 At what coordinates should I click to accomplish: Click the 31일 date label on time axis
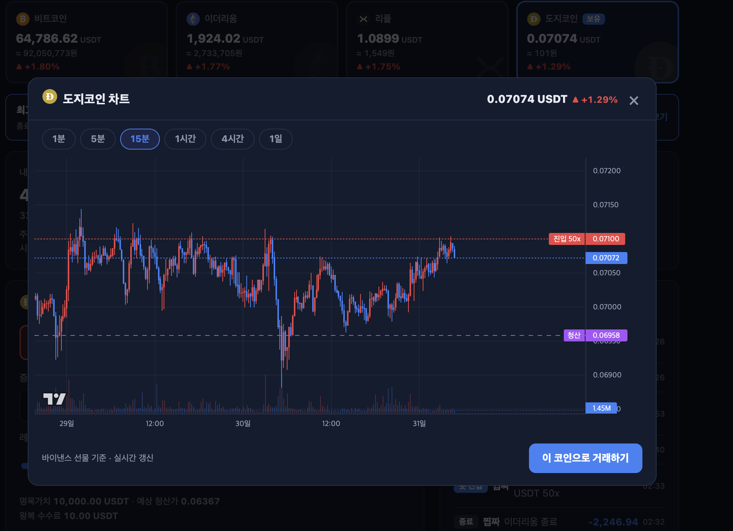[419, 423]
